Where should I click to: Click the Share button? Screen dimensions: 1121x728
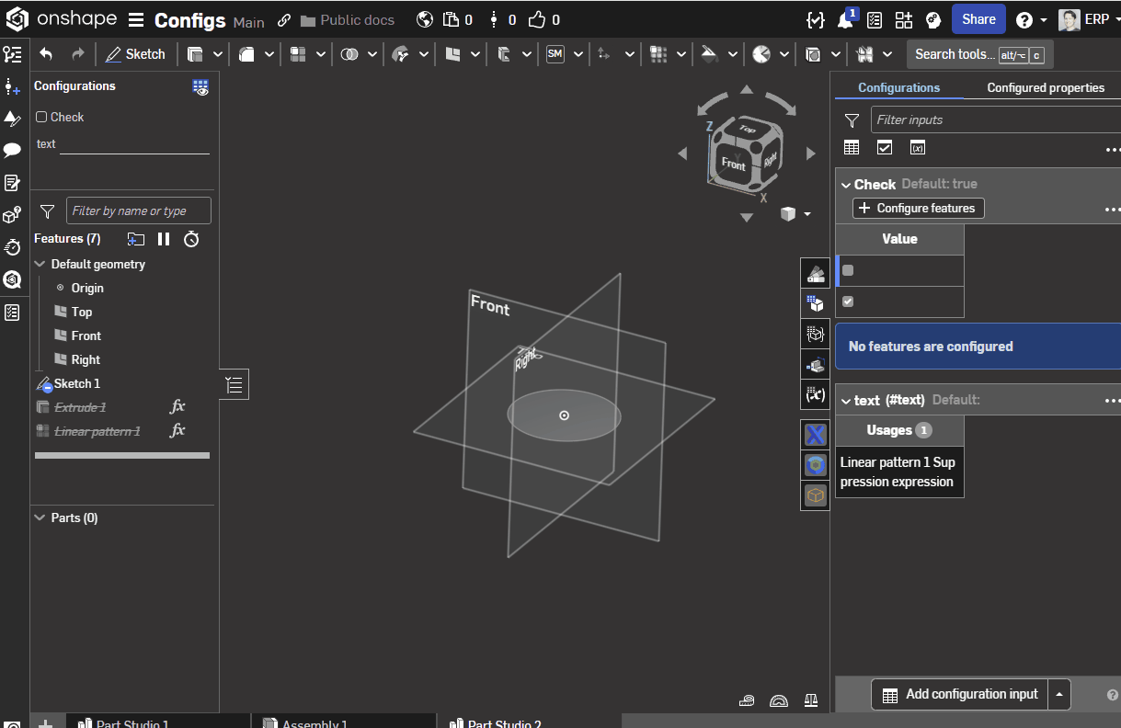(978, 19)
